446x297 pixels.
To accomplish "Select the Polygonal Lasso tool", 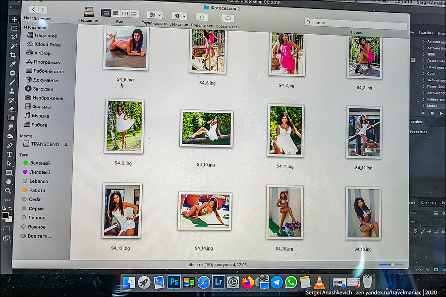I will click(x=14, y=37).
